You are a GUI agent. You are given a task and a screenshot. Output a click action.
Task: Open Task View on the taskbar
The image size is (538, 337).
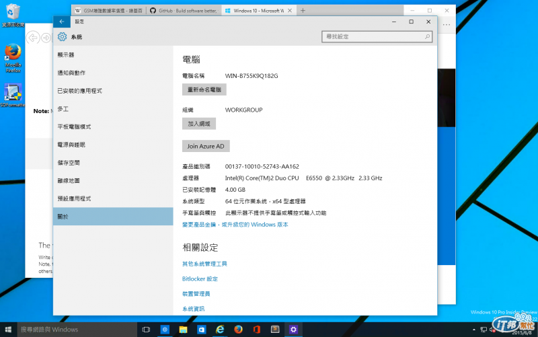(x=146, y=330)
